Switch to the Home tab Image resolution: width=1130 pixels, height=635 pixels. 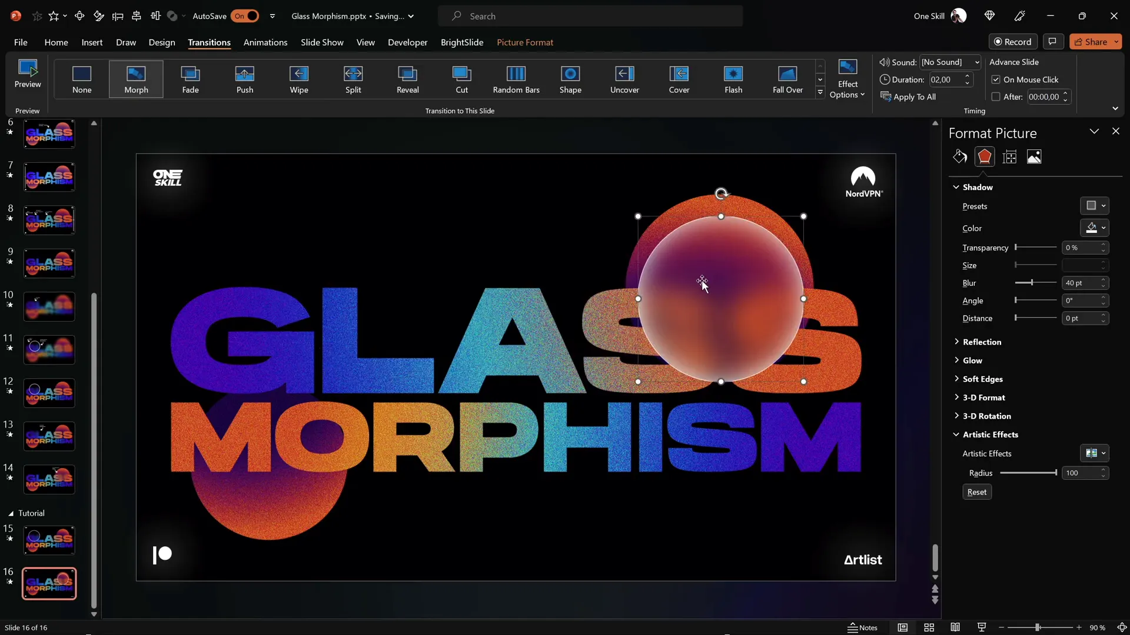tap(56, 42)
